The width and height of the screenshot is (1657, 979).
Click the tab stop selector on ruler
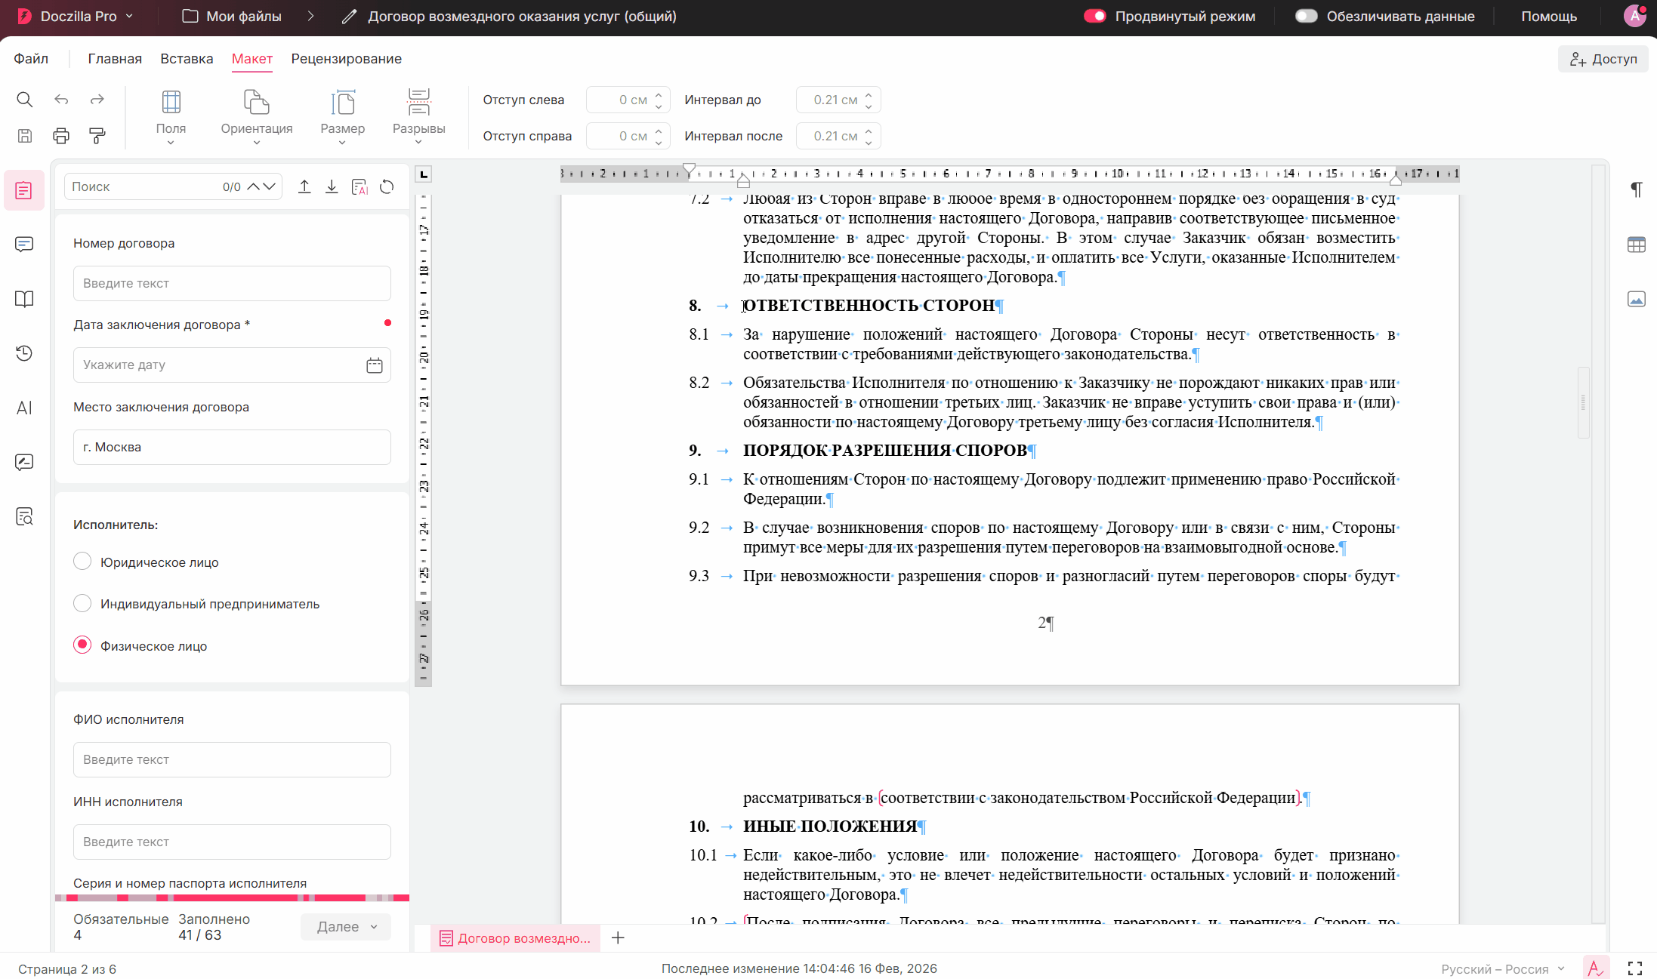424,174
